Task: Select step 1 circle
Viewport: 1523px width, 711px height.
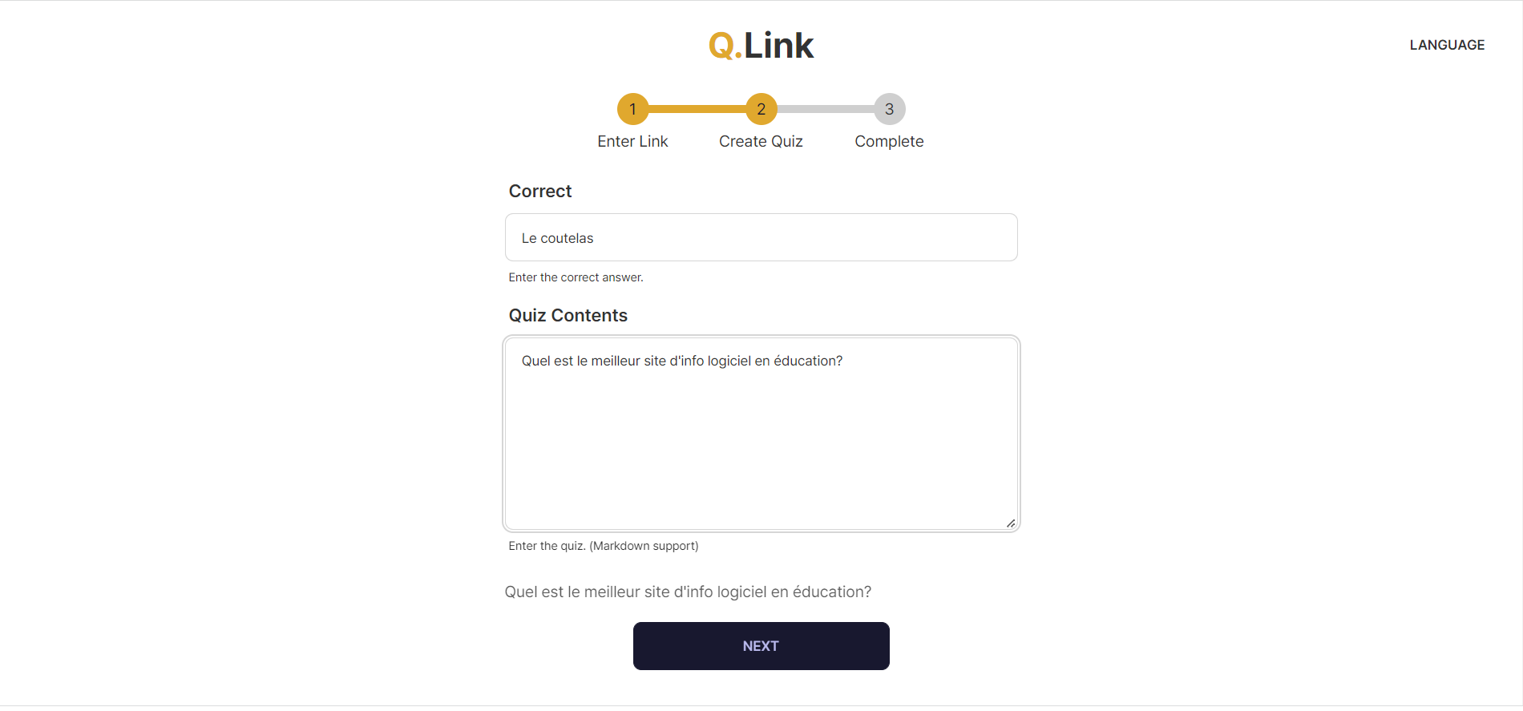Action: (x=632, y=109)
